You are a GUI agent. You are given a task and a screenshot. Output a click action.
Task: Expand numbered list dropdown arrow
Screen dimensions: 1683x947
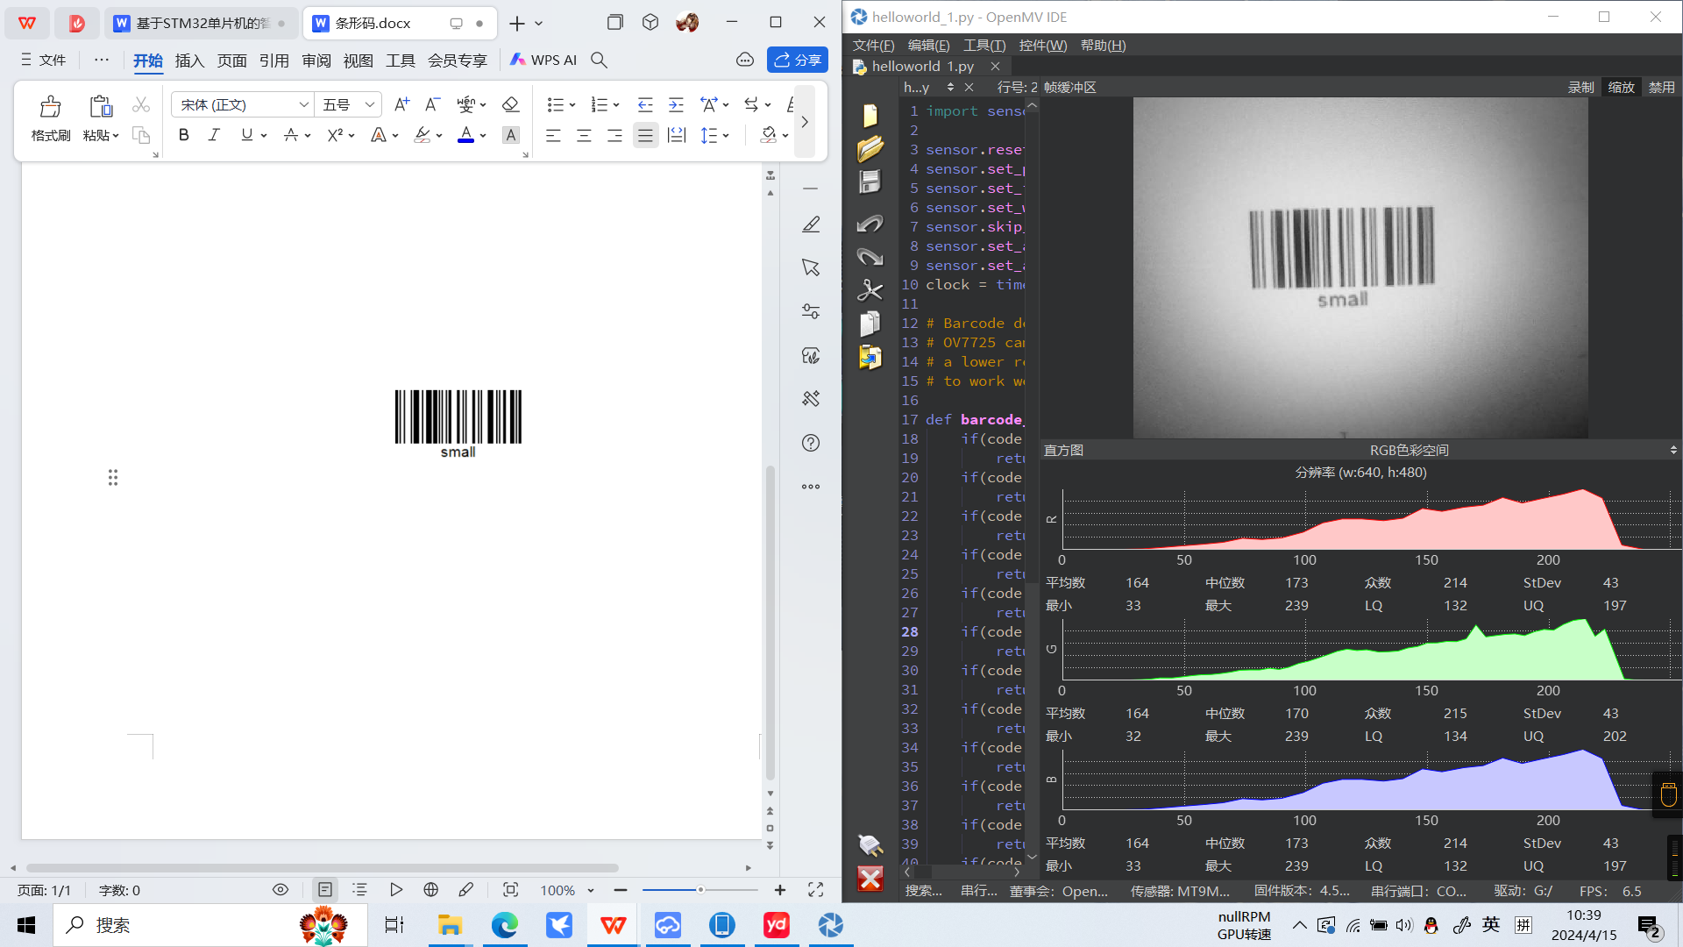pyautogui.click(x=616, y=105)
